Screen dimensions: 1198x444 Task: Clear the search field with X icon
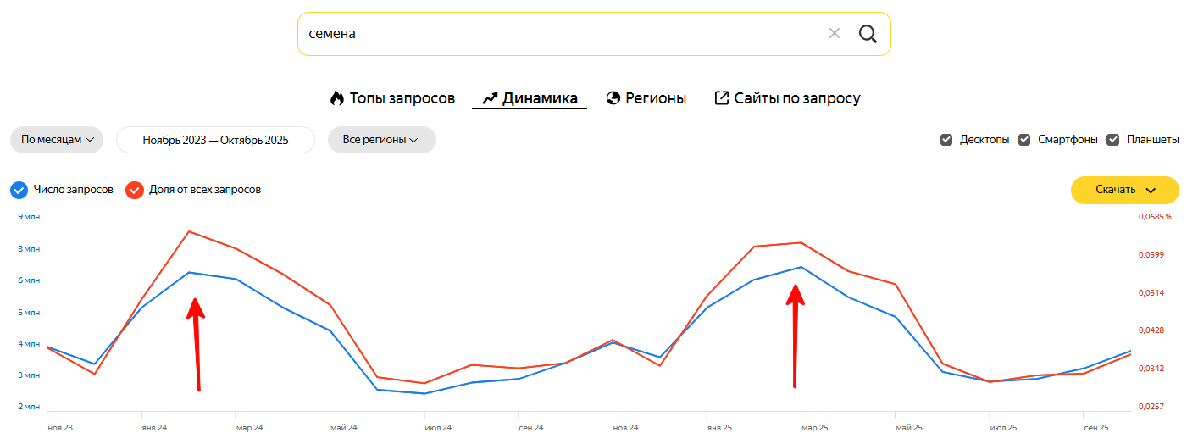pos(835,34)
